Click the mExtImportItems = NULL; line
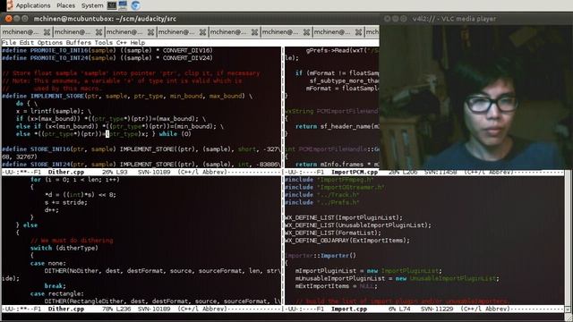 [337, 286]
